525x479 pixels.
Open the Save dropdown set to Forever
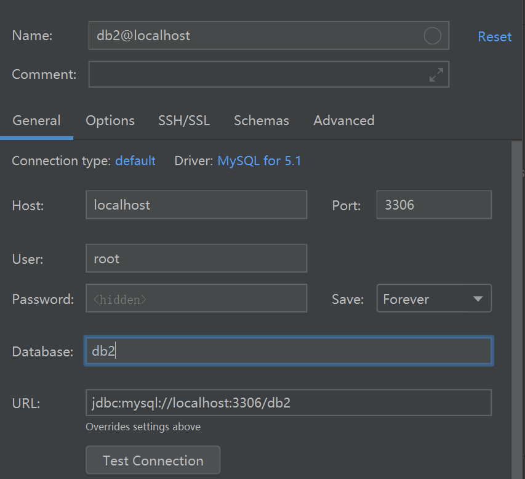[434, 298]
